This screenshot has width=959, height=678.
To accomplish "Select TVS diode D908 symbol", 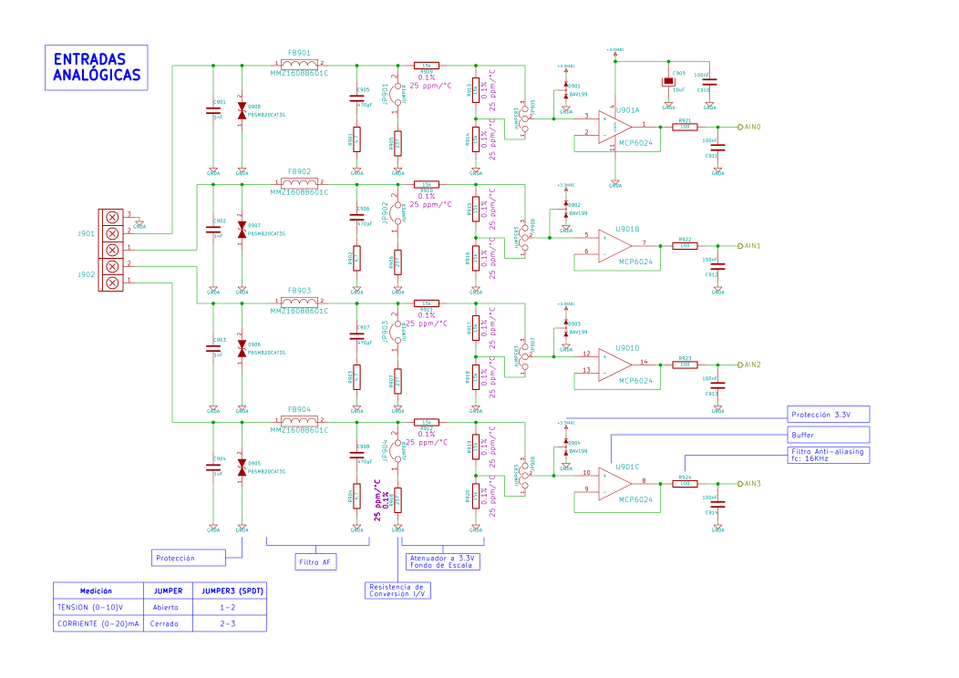I will click(x=242, y=110).
